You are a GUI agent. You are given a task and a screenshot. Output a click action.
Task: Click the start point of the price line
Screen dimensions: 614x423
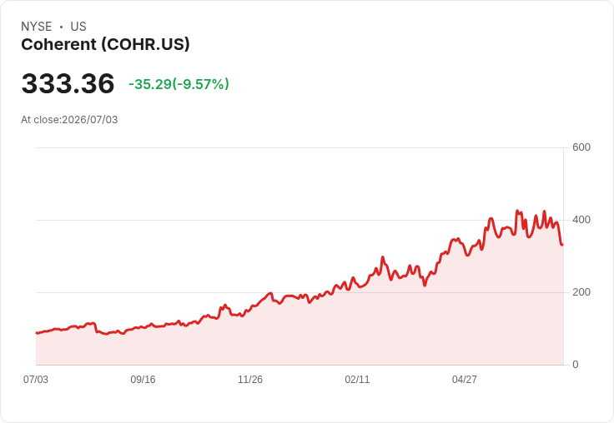point(37,333)
